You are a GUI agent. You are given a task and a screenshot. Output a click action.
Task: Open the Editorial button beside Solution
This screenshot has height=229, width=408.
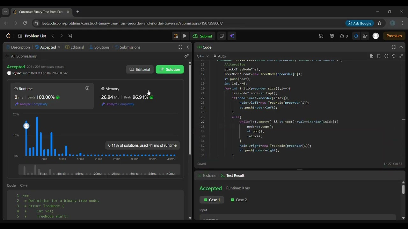click(140, 69)
